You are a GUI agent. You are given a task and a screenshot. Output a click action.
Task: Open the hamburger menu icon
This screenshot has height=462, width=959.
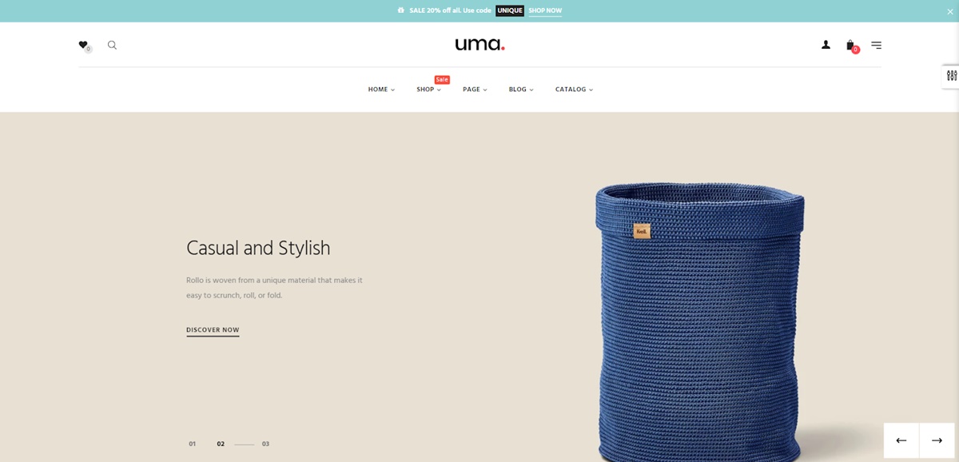pos(876,46)
